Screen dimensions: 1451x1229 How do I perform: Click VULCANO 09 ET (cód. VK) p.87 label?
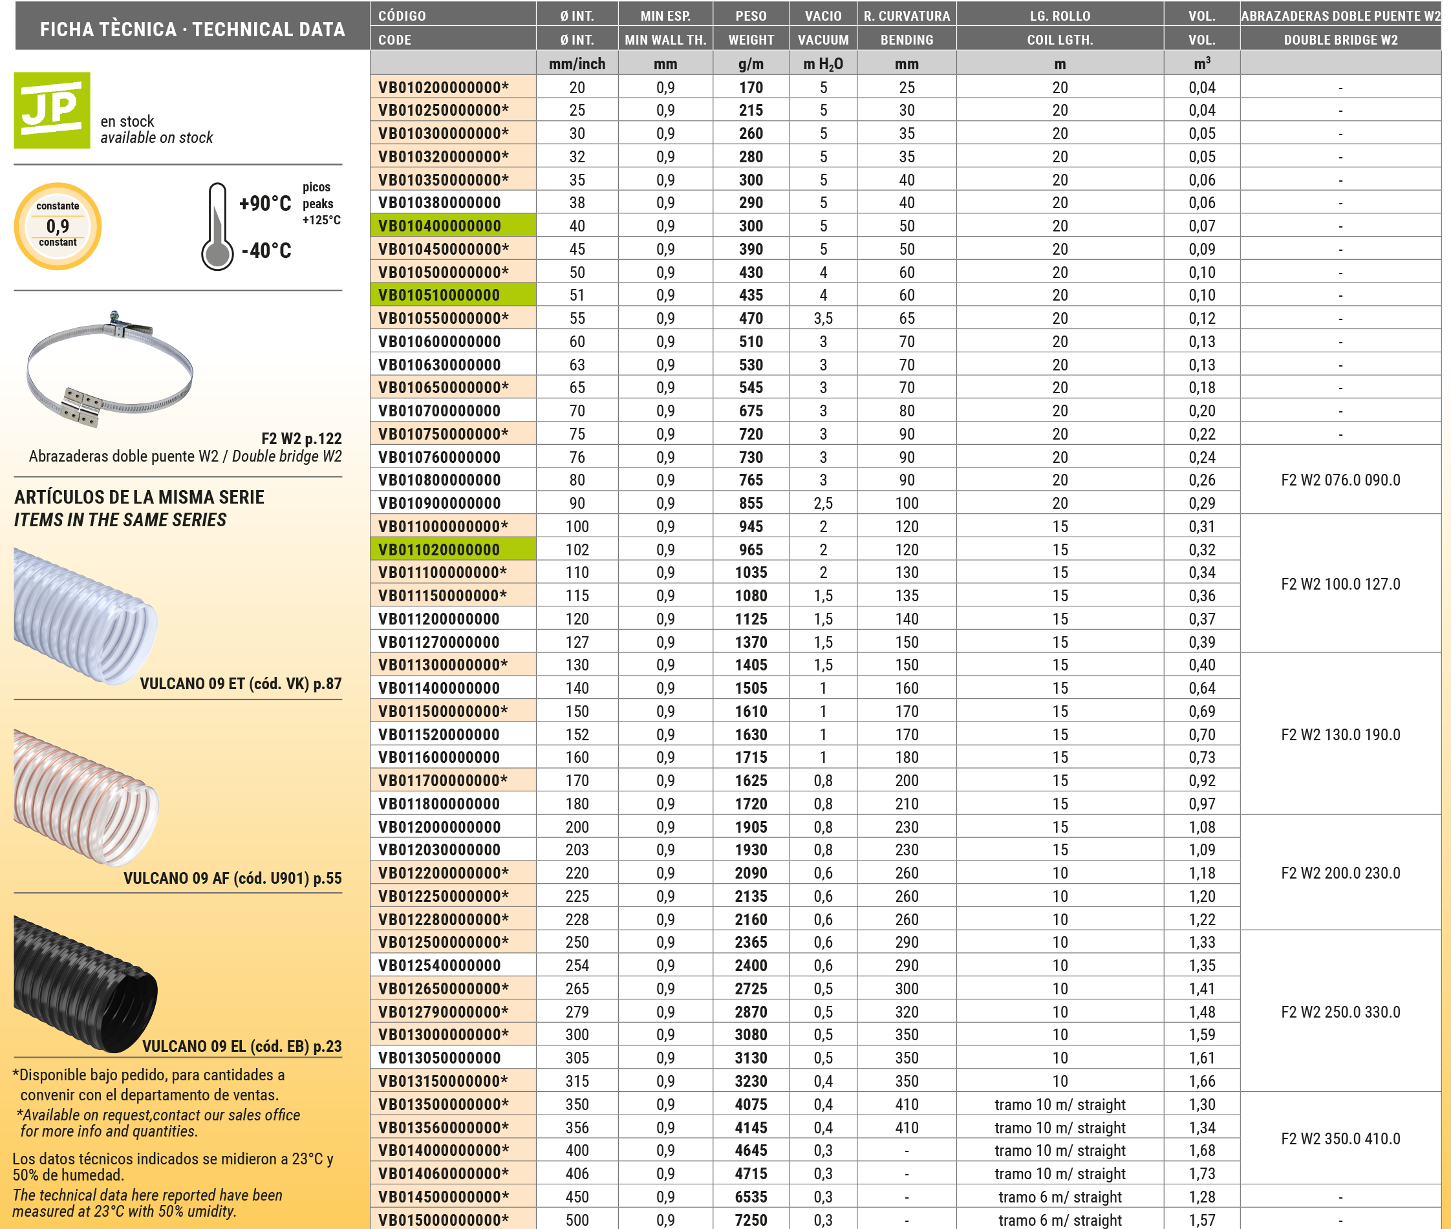[241, 683]
